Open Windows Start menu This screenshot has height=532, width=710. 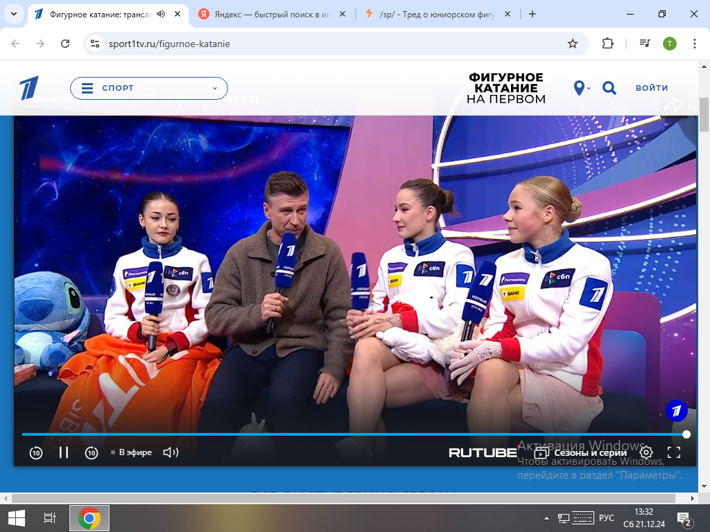tap(16, 517)
